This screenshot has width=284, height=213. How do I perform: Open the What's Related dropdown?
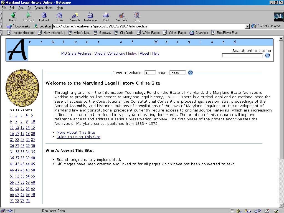(266, 26)
